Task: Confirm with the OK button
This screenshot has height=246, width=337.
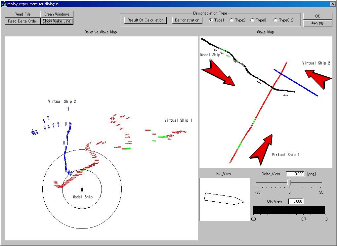Action: pyautogui.click(x=317, y=16)
